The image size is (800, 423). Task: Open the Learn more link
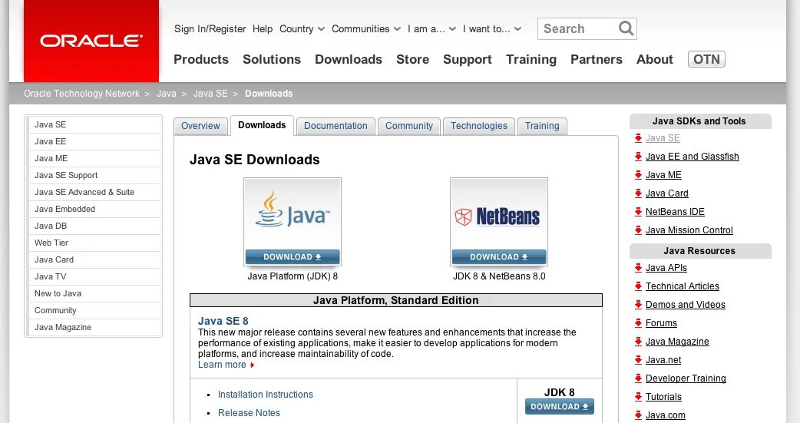tap(222, 365)
